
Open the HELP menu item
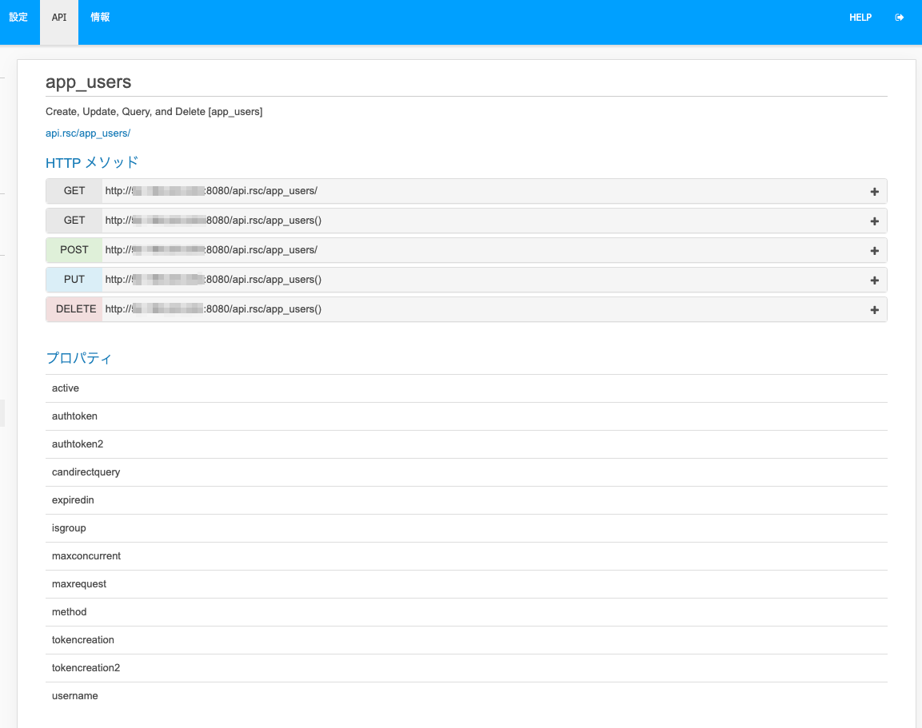point(860,18)
